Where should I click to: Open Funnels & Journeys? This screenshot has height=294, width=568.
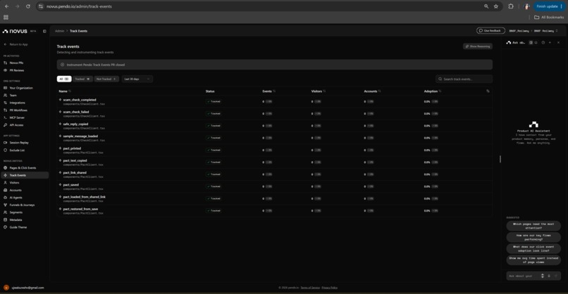pyautogui.click(x=22, y=205)
